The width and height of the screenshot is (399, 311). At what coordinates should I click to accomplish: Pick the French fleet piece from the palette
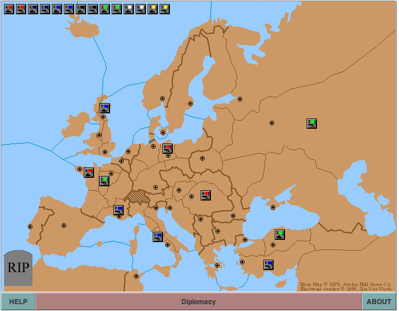click(57, 9)
